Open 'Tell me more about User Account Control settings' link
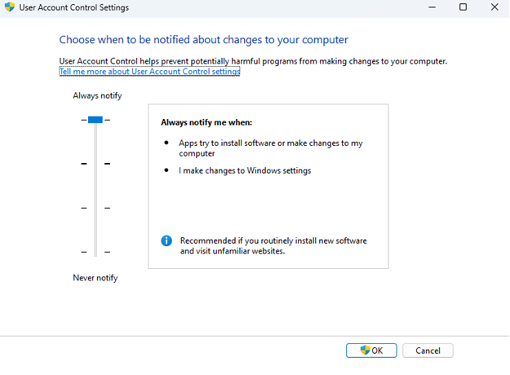Image resolution: width=510 pixels, height=375 pixels. (149, 72)
